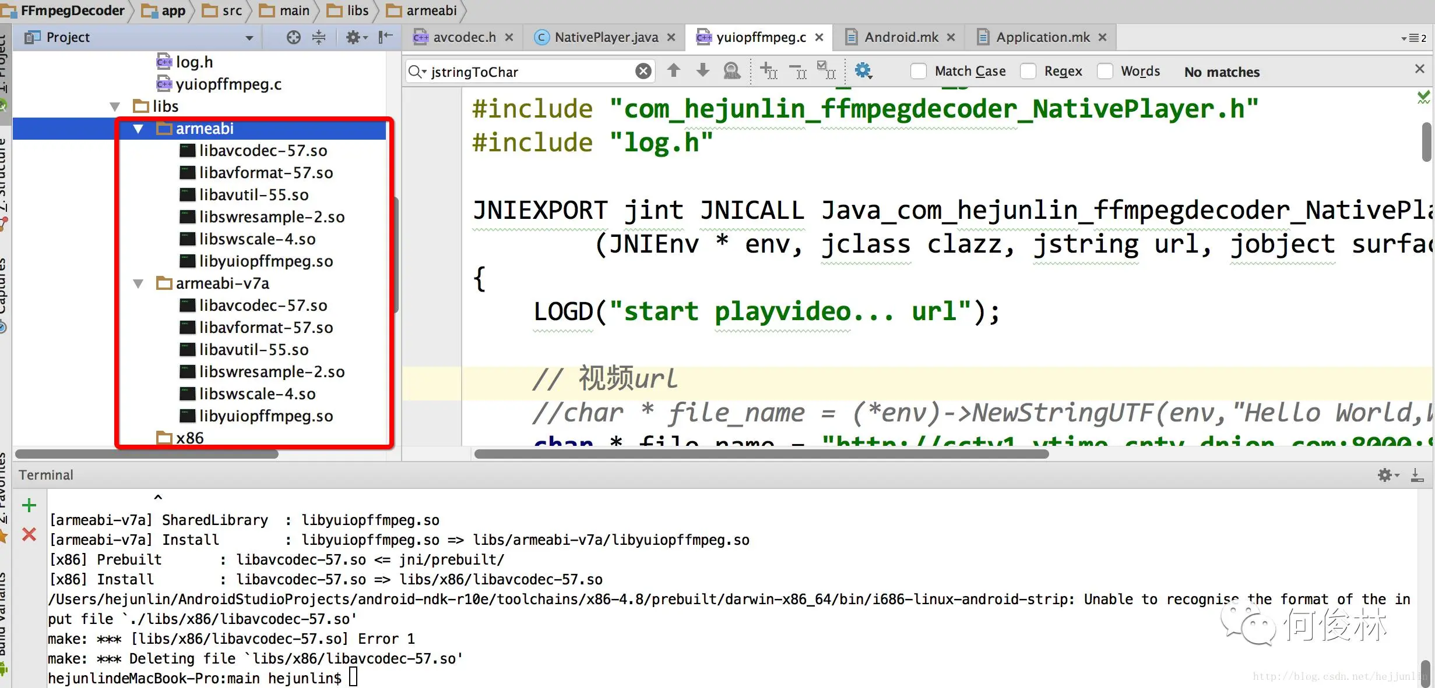1435x688 pixels.
Task: Open Project panel settings gear
Action: pyautogui.click(x=353, y=37)
